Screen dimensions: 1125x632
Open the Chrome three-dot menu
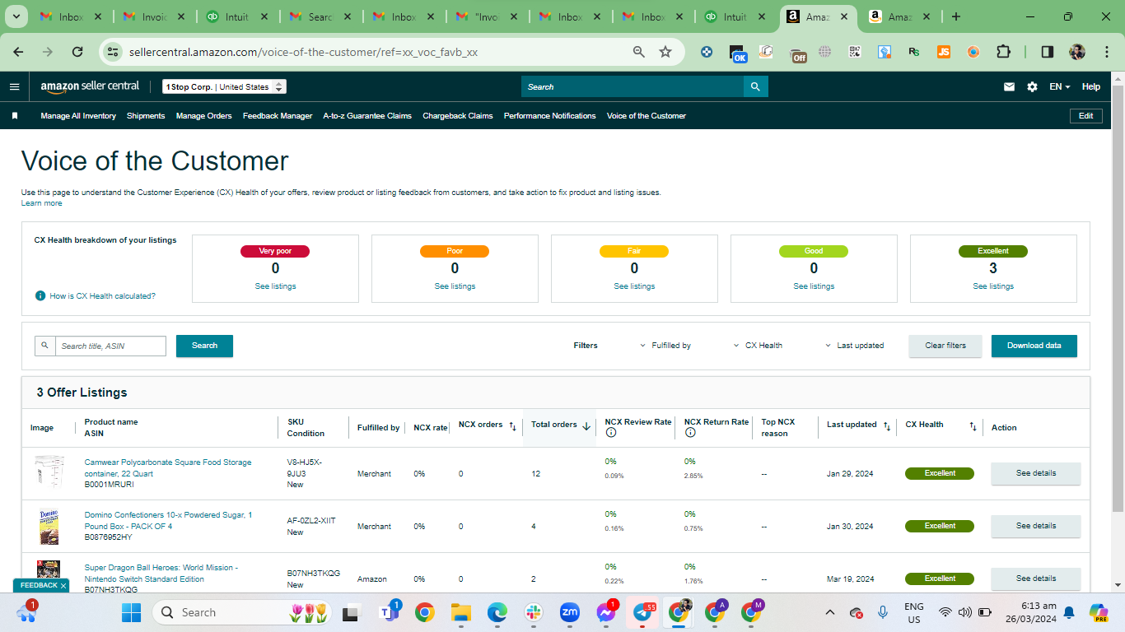(1105, 52)
